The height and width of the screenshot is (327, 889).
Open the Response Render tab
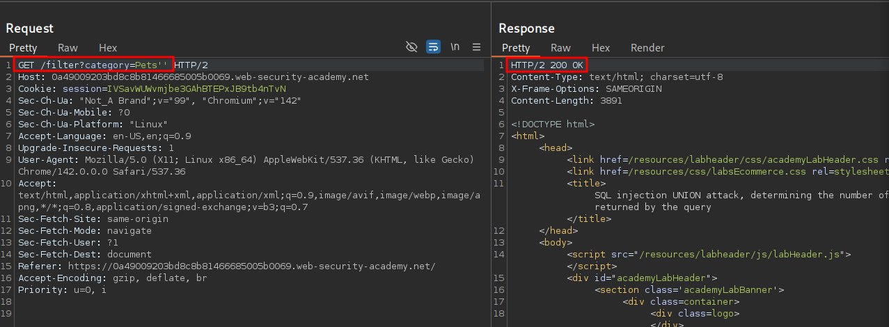tap(647, 48)
